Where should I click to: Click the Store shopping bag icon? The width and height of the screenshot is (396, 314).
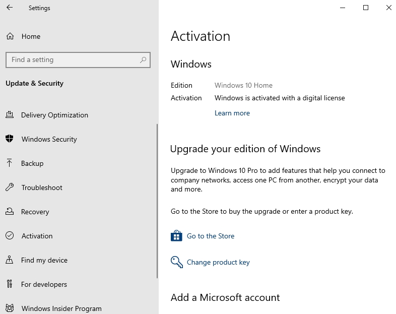176,236
